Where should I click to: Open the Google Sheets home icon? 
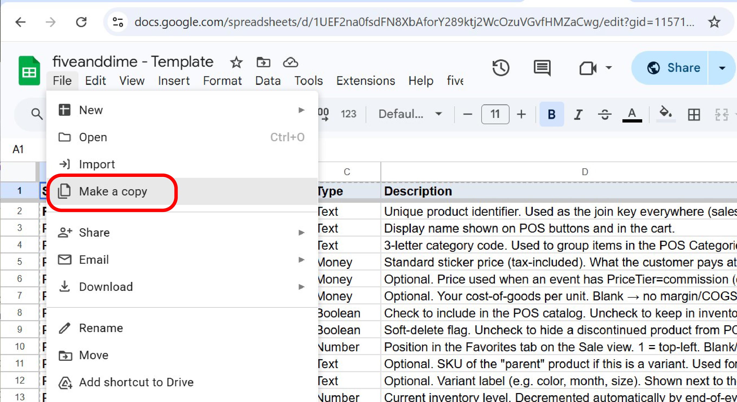[29, 70]
